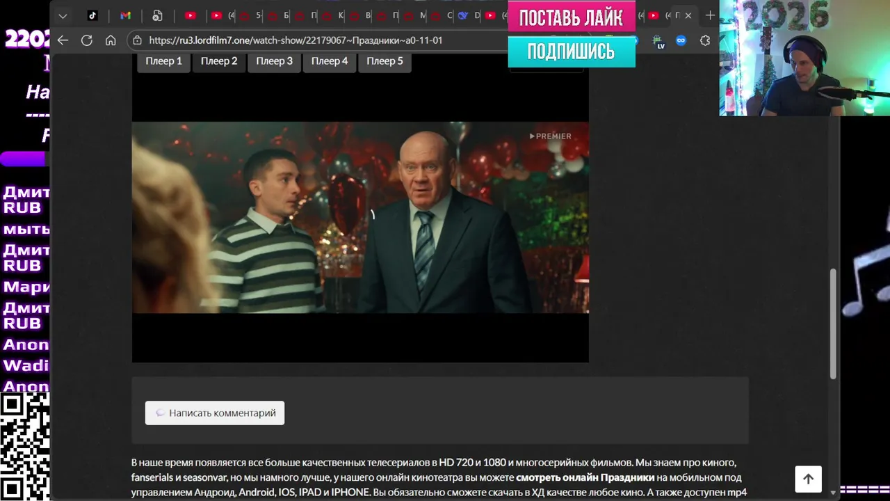Screen dimensions: 890x501
Task: Open the TikTok browser tab
Action: (92, 15)
